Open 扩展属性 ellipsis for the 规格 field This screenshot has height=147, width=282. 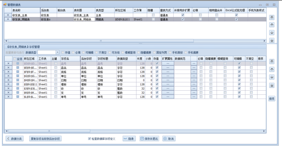pos(168,72)
